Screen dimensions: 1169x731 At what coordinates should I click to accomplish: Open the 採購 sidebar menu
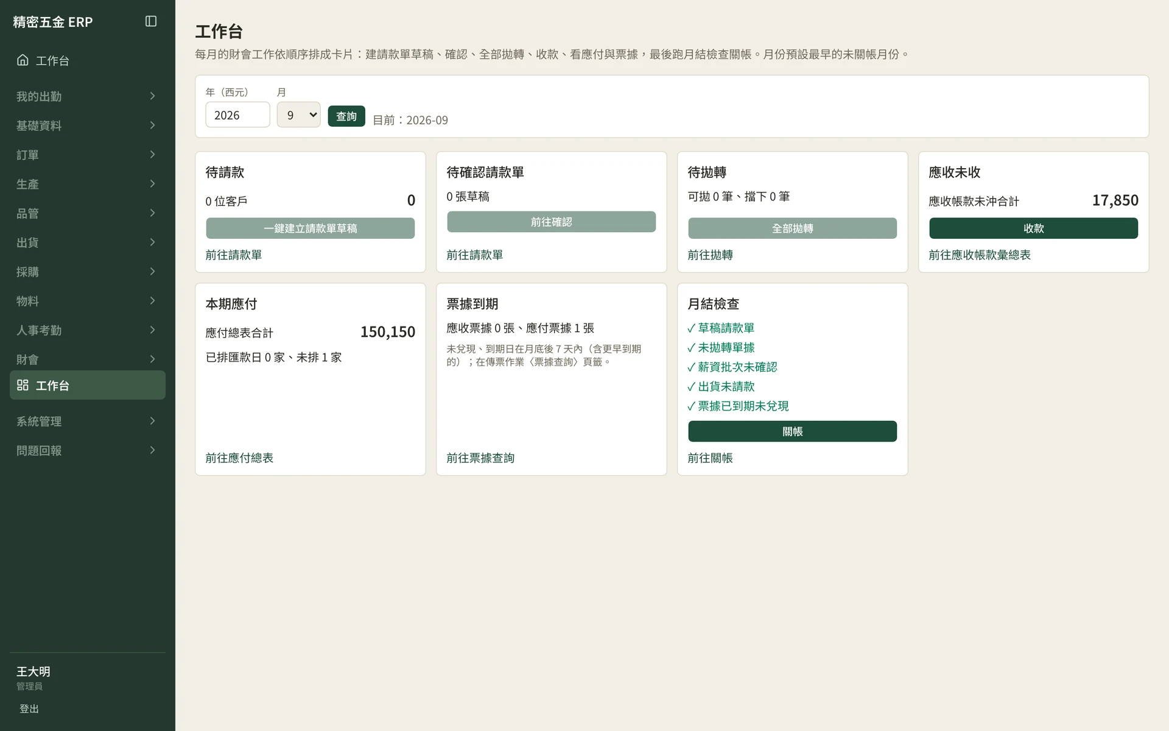pos(88,272)
